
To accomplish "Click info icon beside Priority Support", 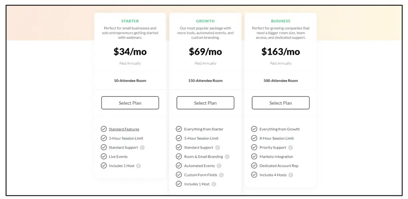I will [290, 147].
